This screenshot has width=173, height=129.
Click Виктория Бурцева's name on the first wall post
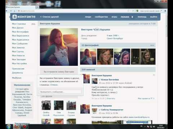102,76
